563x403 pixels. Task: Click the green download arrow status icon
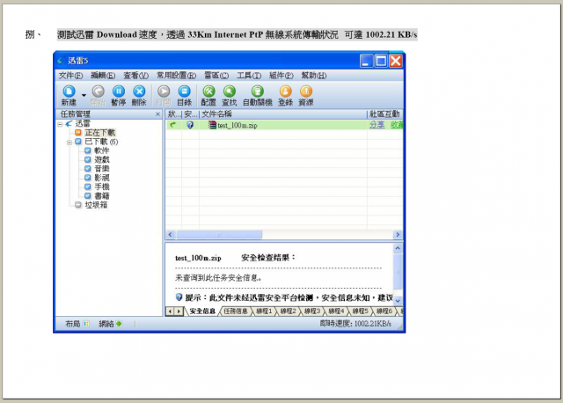[x=173, y=125]
